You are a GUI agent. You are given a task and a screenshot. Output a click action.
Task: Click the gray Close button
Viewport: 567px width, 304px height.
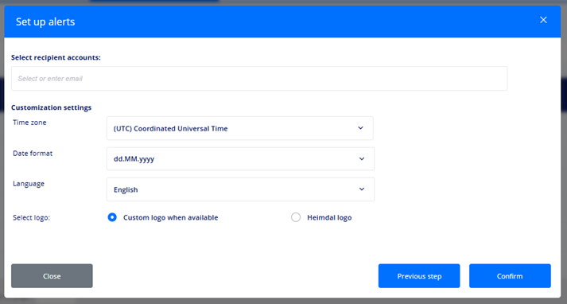52,276
